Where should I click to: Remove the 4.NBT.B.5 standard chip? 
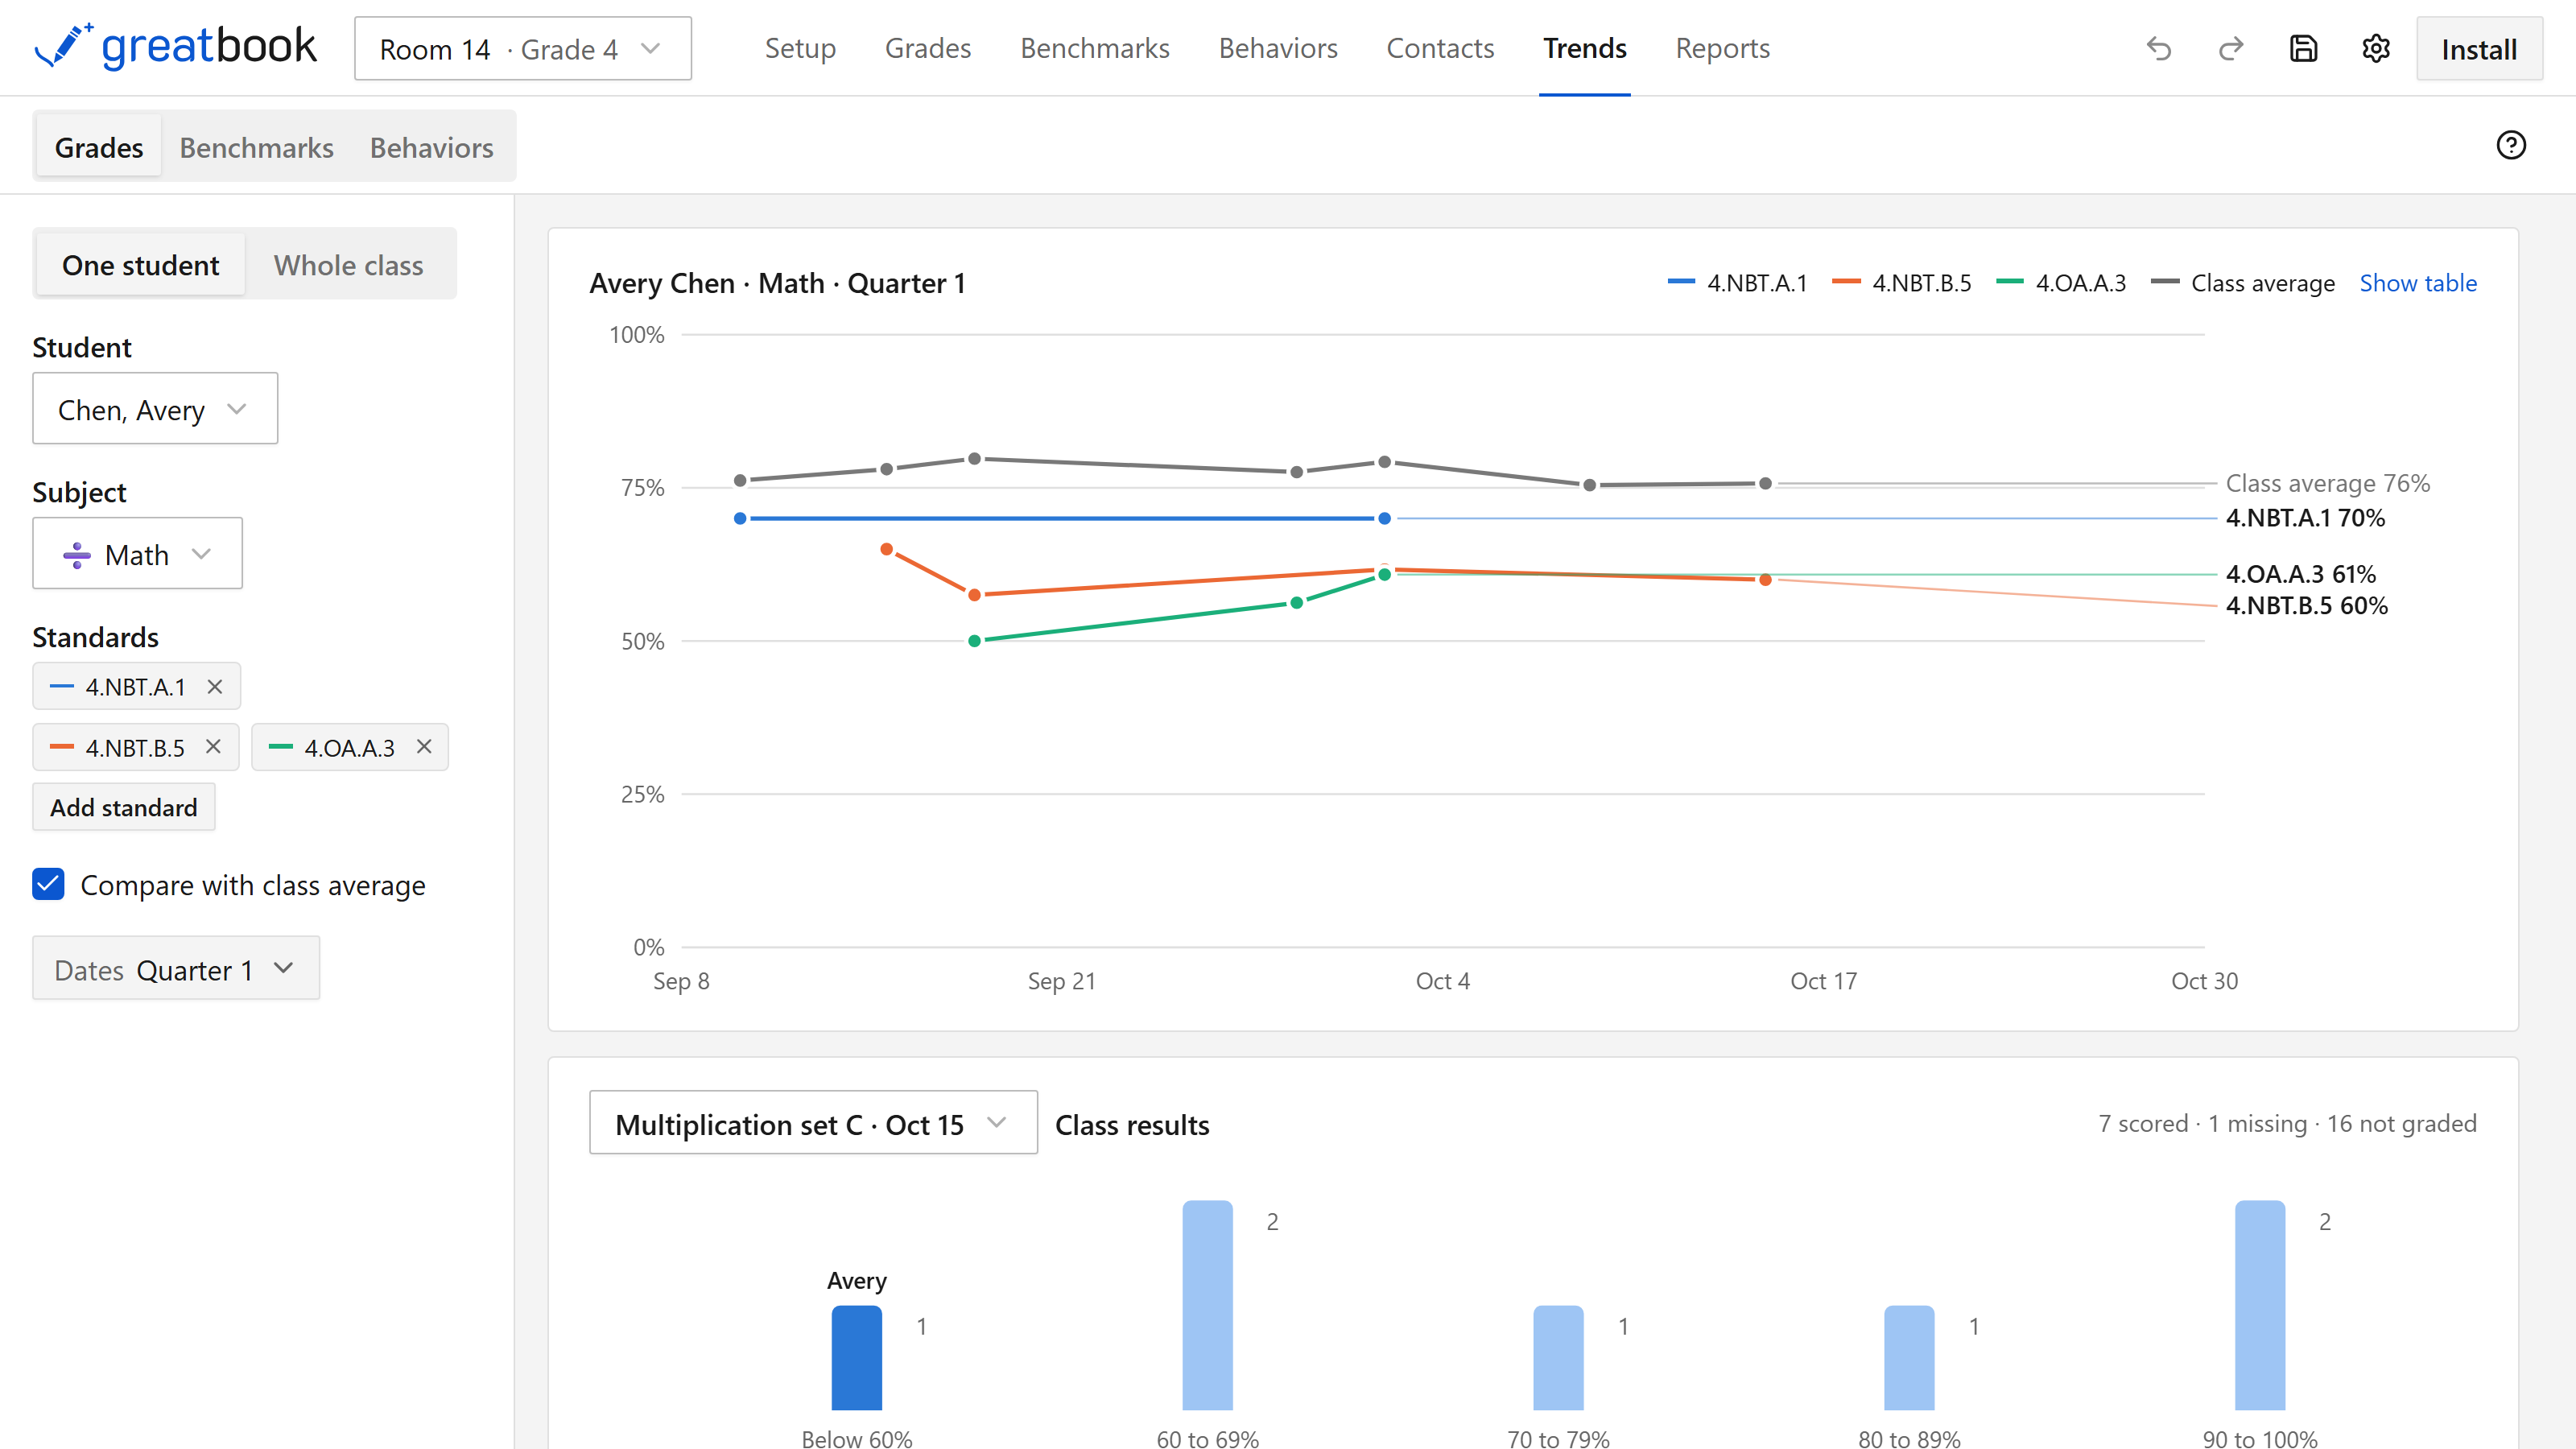213,747
